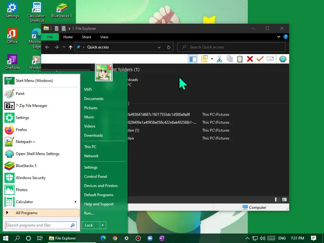Expand All Programs

pyautogui.click(x=41, y=213)
